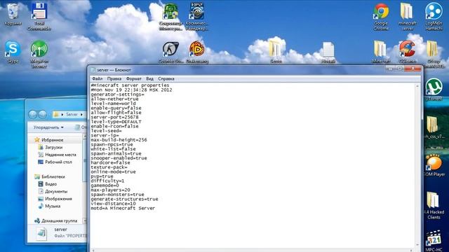The width and height of the screenshot is (449, 252).
Task: Open the Skype desktop shortcut
Action: (13, 52)
